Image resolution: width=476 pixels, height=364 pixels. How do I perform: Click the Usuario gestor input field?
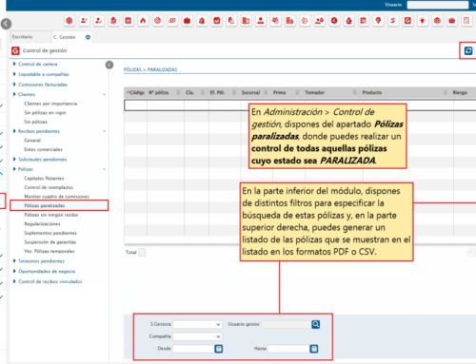(x=287, y=324)
